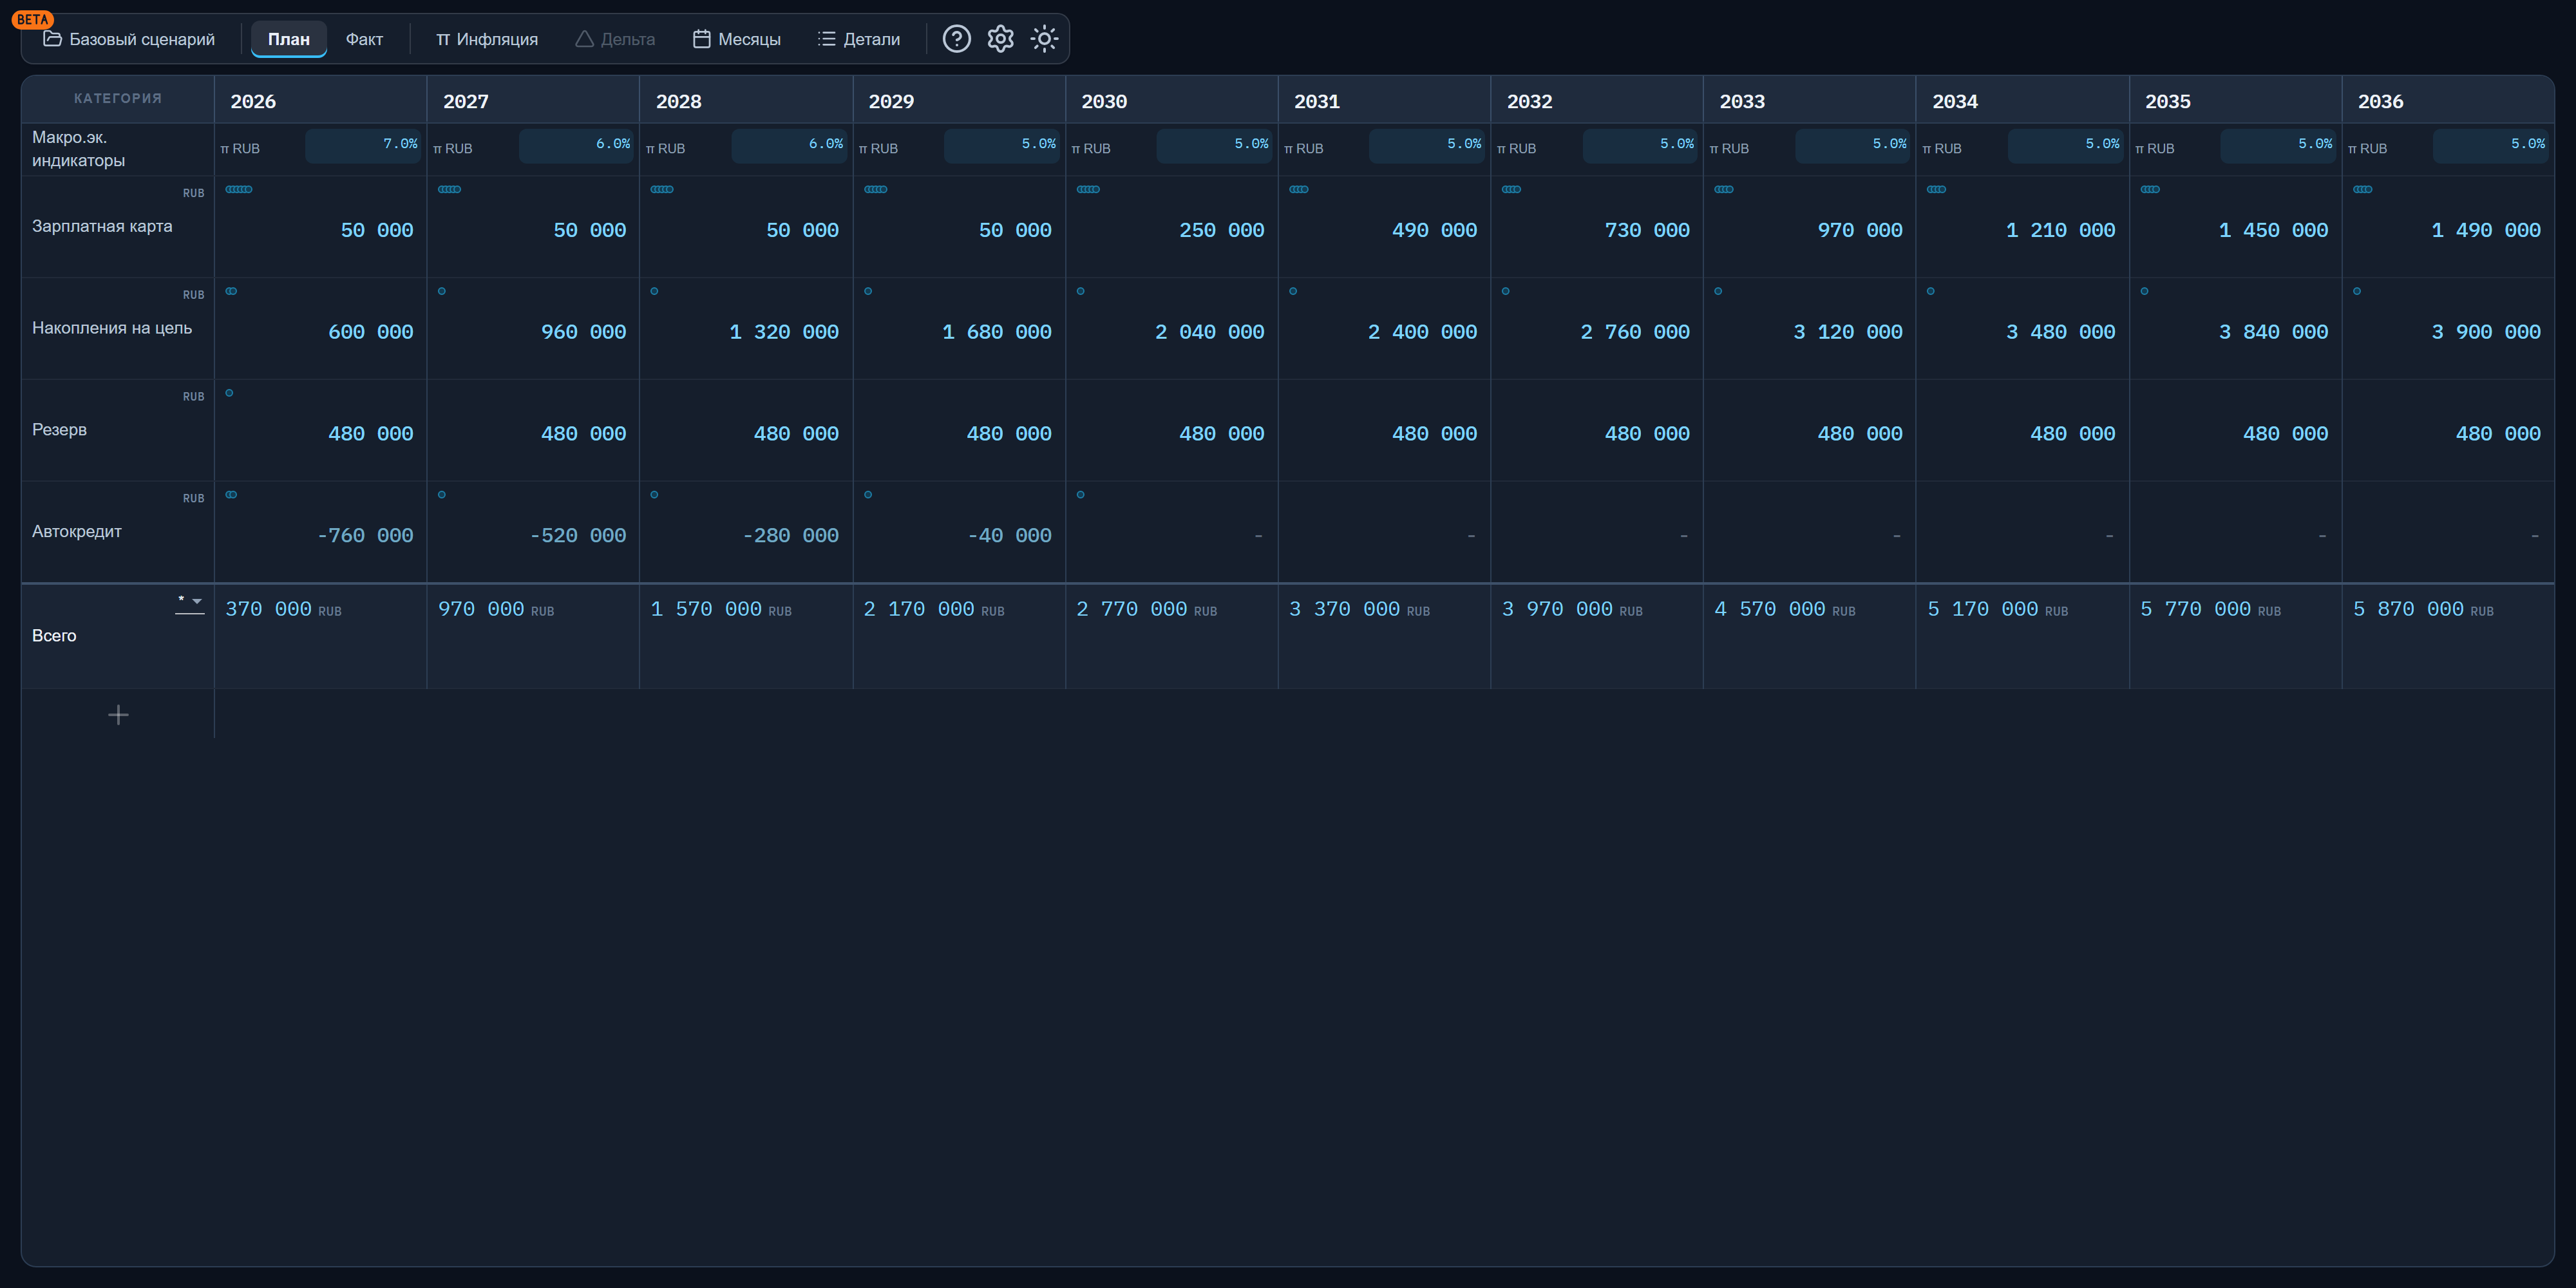Image resolution: width=2576 pixels, height=1288 pixels.
Task: Open the Базовый сценарий scenario selector
Action: [129, 39]
